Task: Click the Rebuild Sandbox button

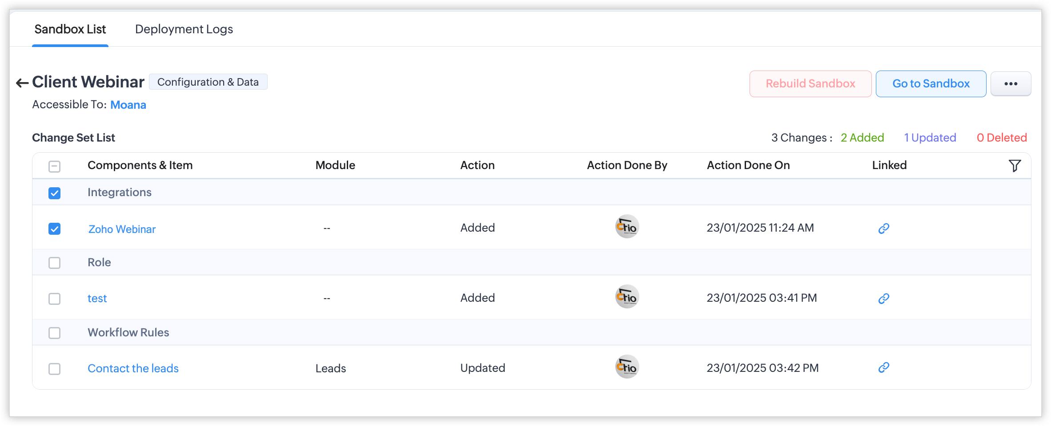Action: (x=810, y=84)
